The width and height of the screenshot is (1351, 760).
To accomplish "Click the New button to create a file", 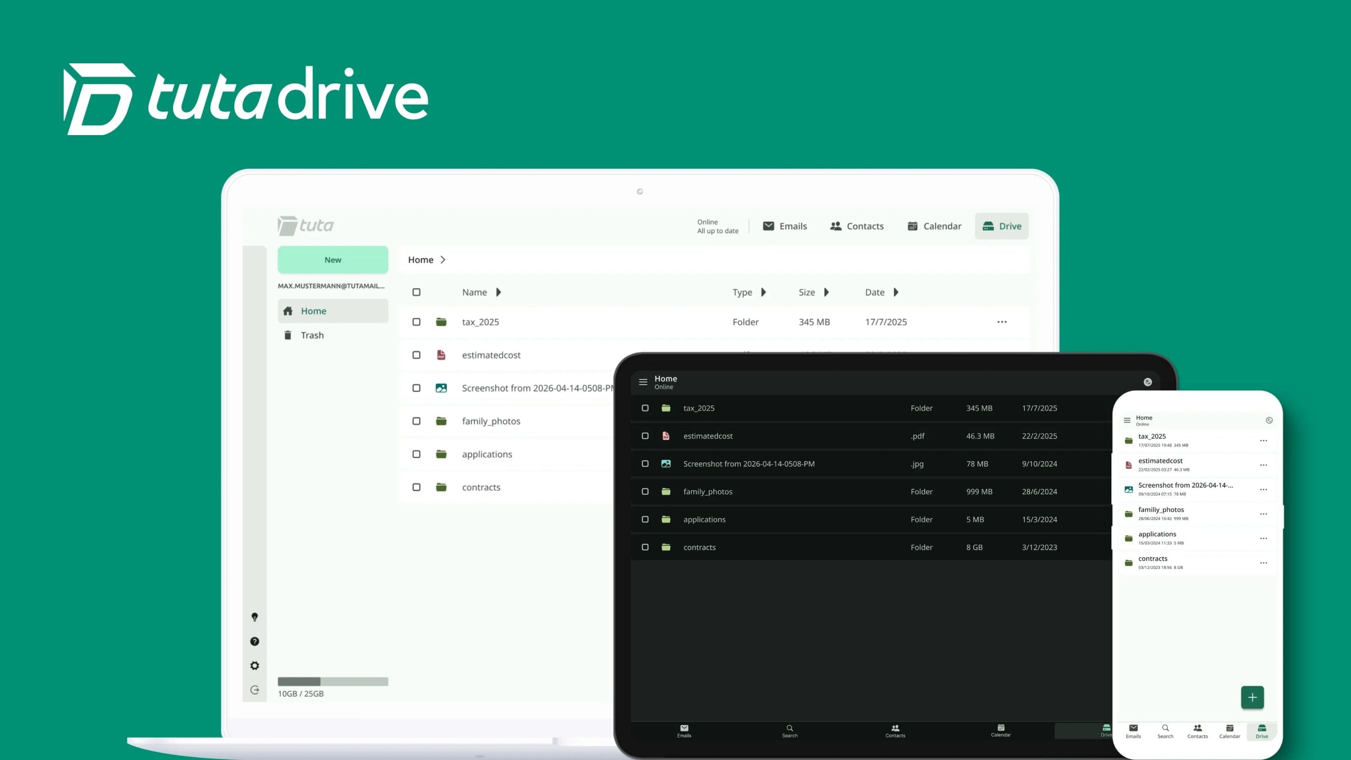I will click(x=332, y=259).
